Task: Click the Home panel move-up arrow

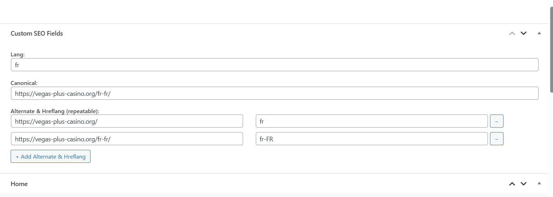Action: pos(512,184)
